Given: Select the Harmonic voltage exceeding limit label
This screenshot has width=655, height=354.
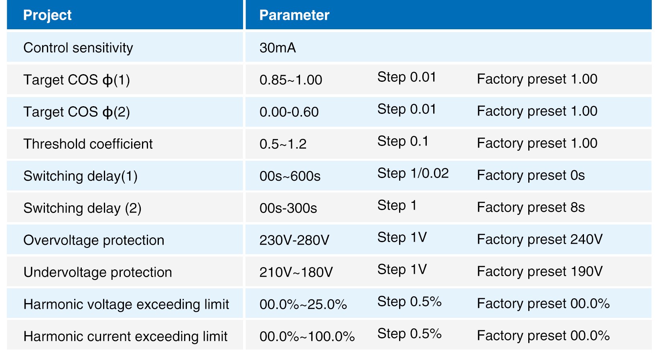Looking at the screenshot, I should coord(126,304).
